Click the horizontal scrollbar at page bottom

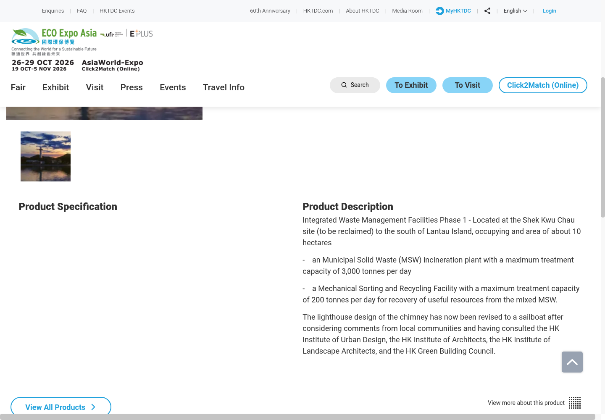coord(297,417)
